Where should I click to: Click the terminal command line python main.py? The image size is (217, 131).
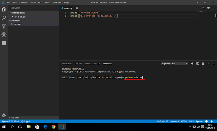click(x=134, y=78)
